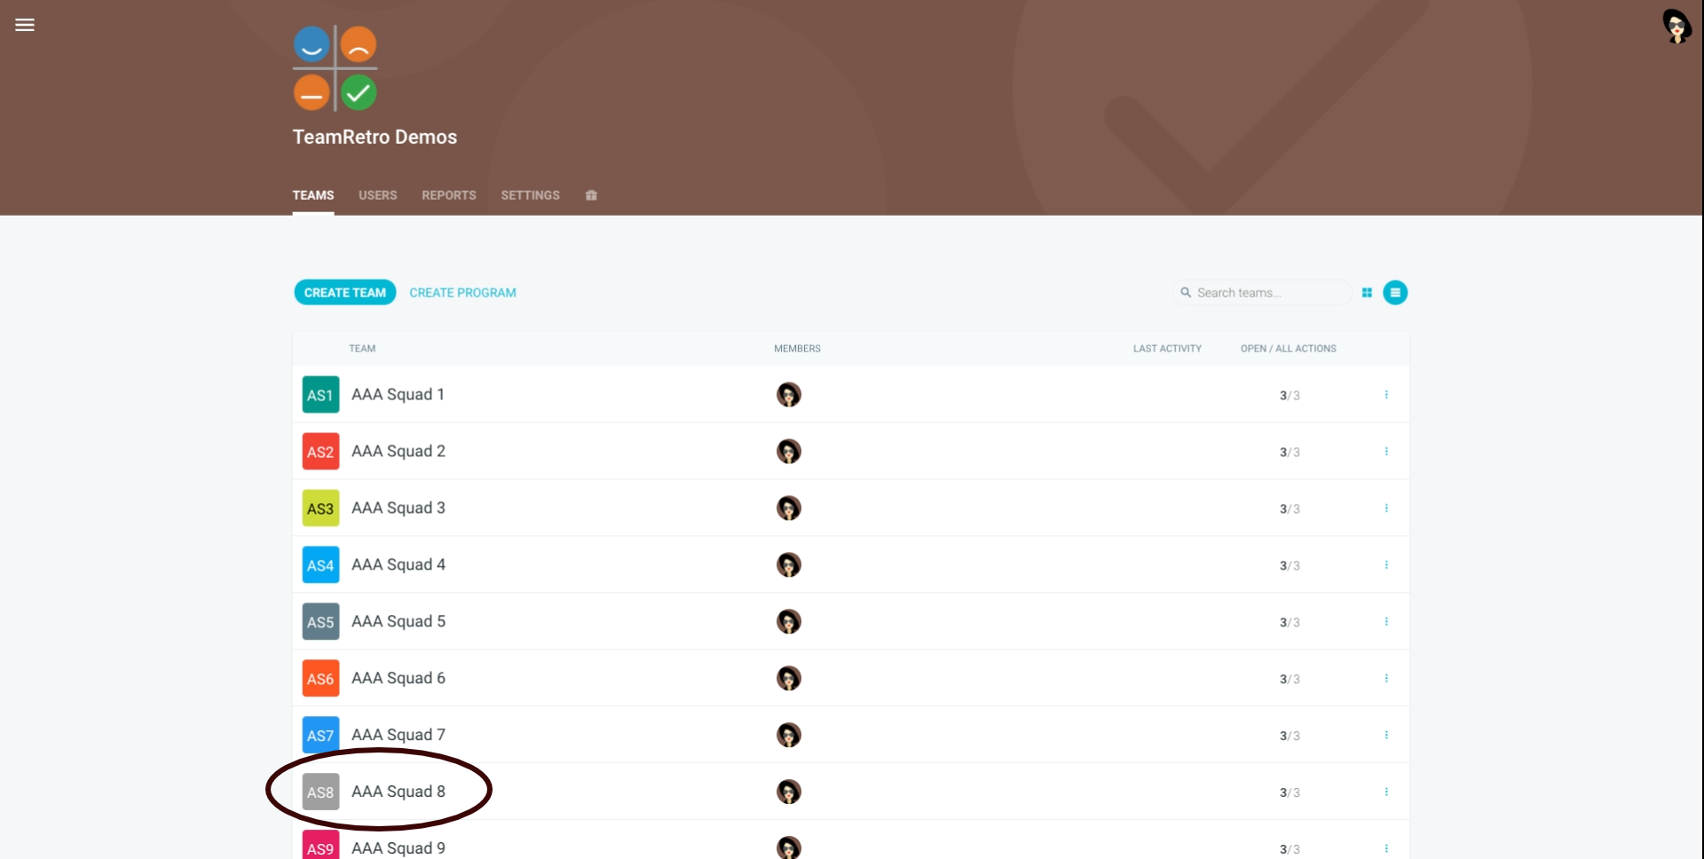This screenshot has height=859, width=1704.
Task: Click the AS2 team badge
Action: tap(320, 452)
